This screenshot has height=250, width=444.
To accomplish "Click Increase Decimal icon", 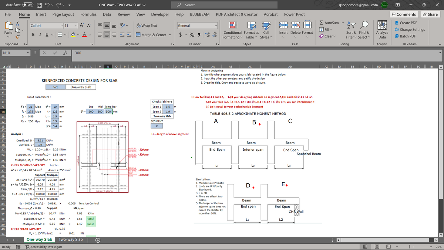I will pyautogui.click(x=207, y=35).
